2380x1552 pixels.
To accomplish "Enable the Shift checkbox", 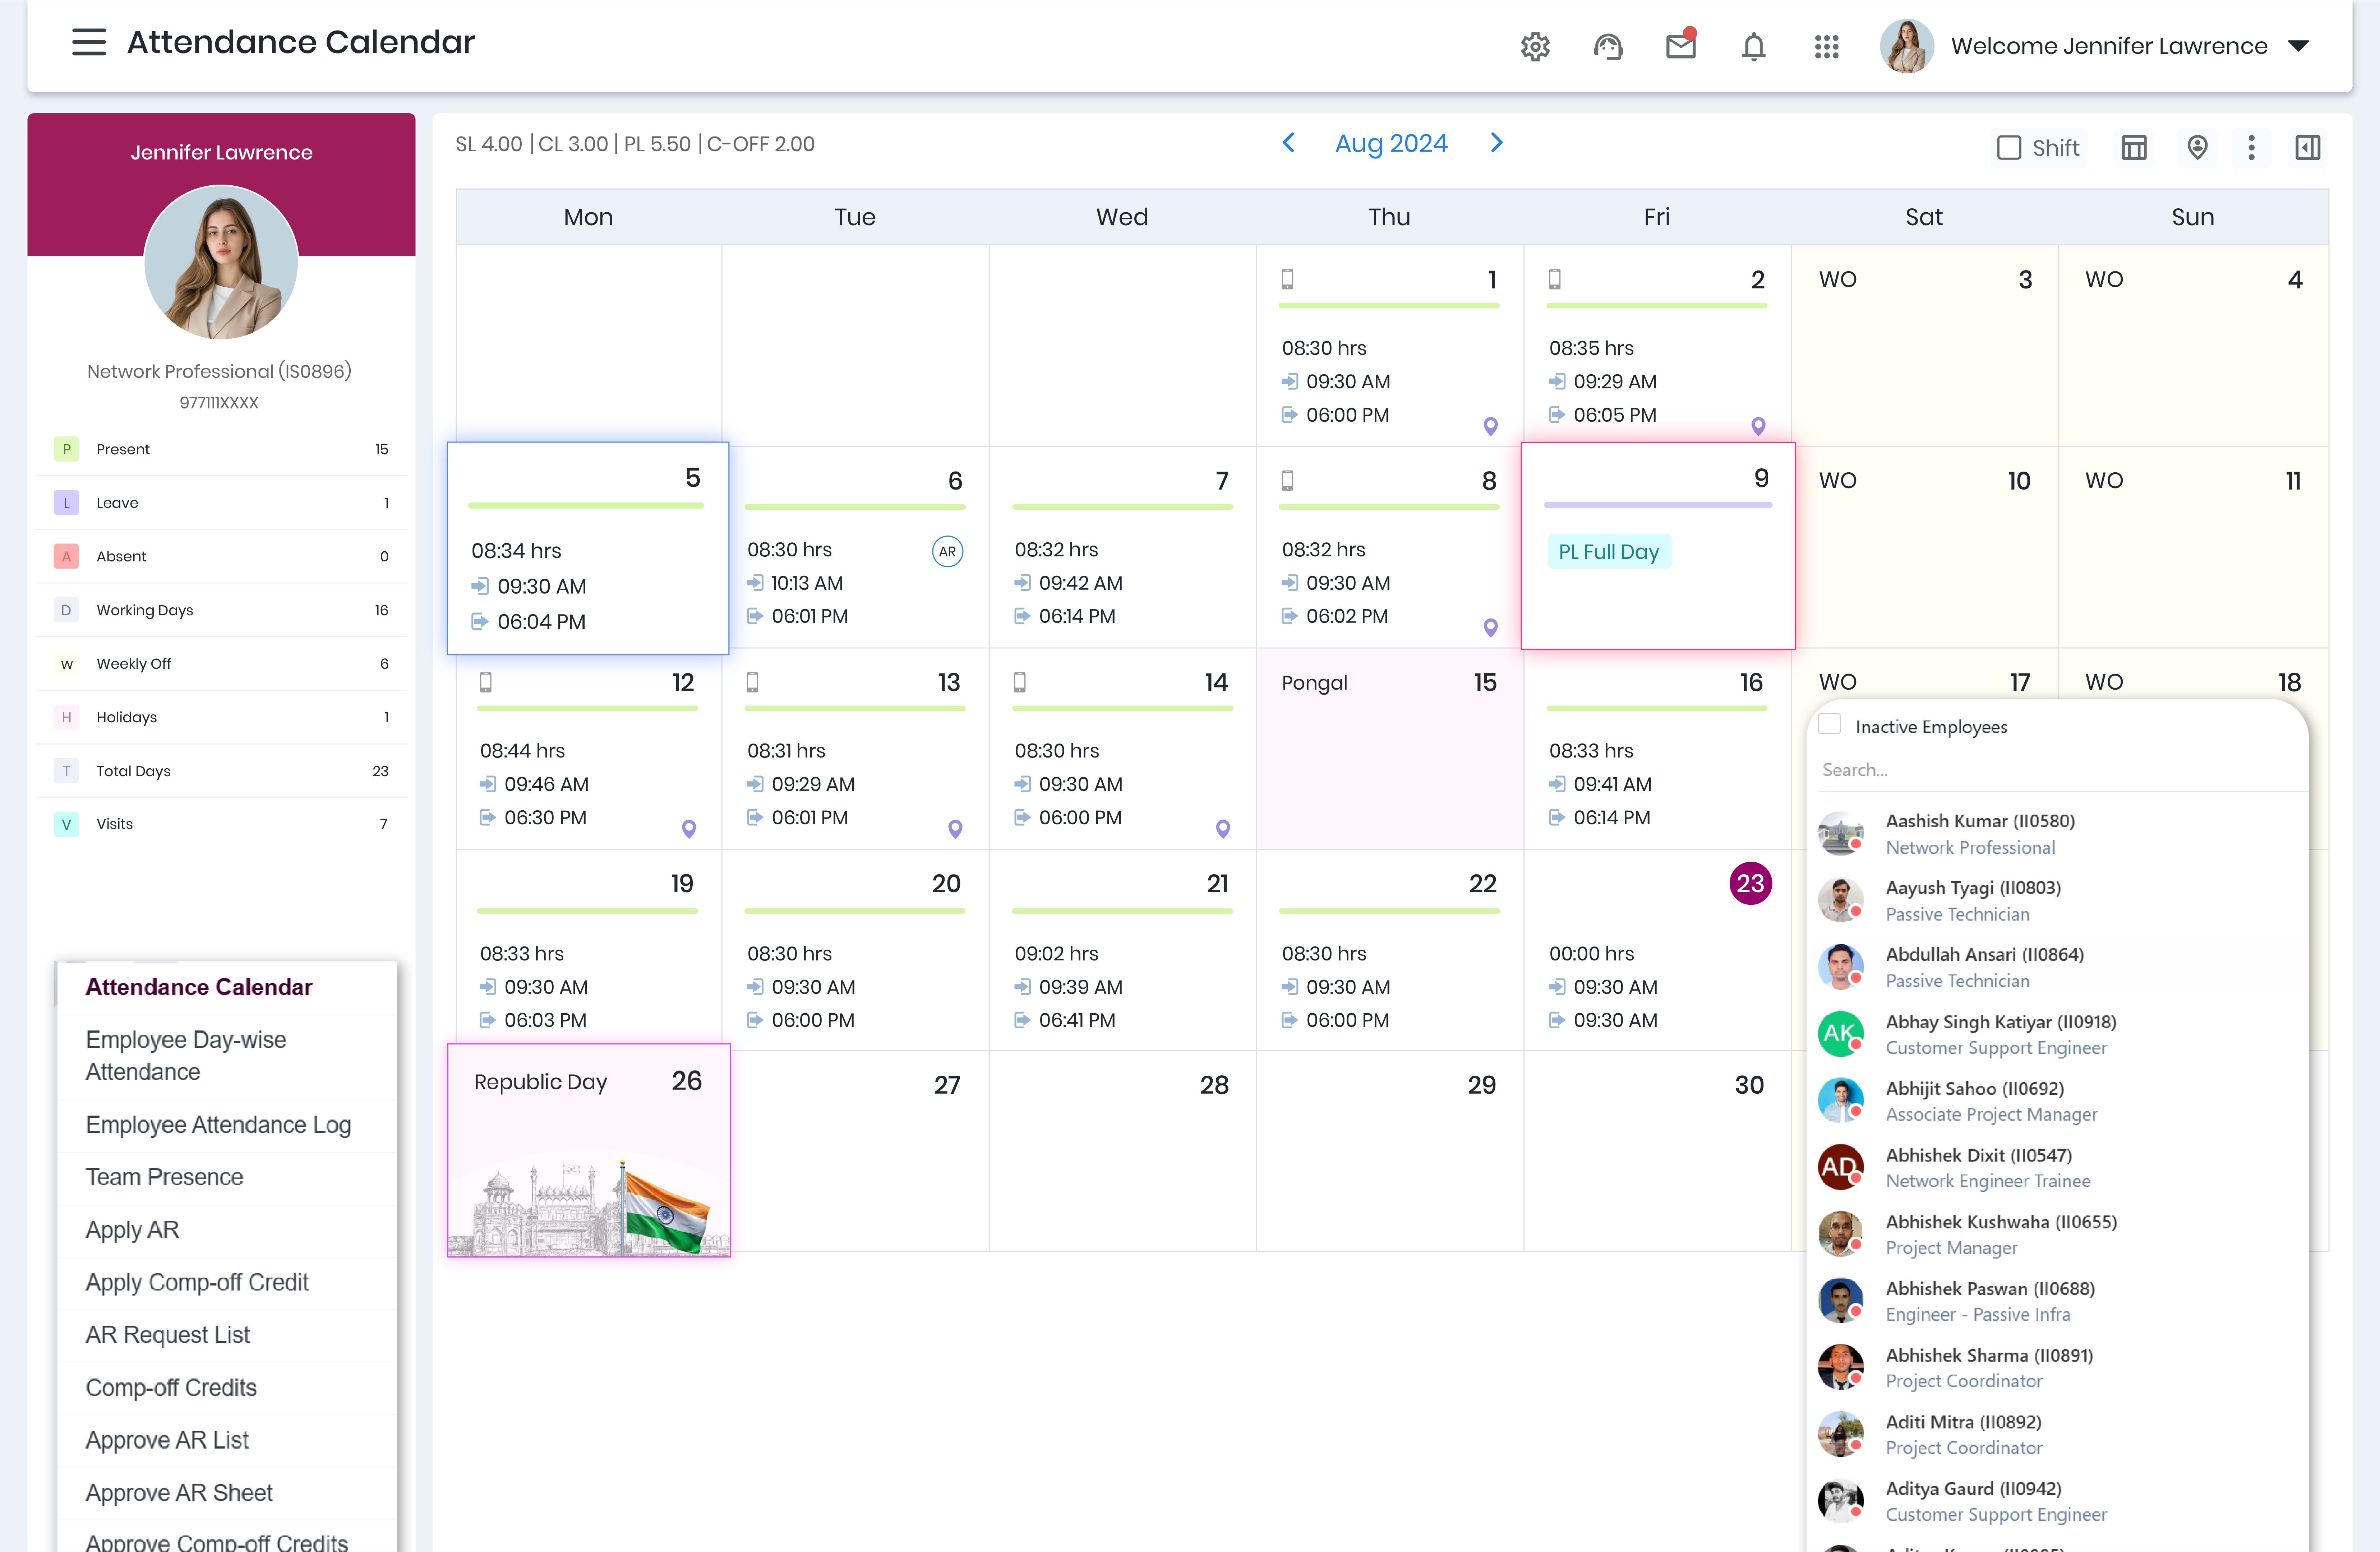I will point(2008,148).
